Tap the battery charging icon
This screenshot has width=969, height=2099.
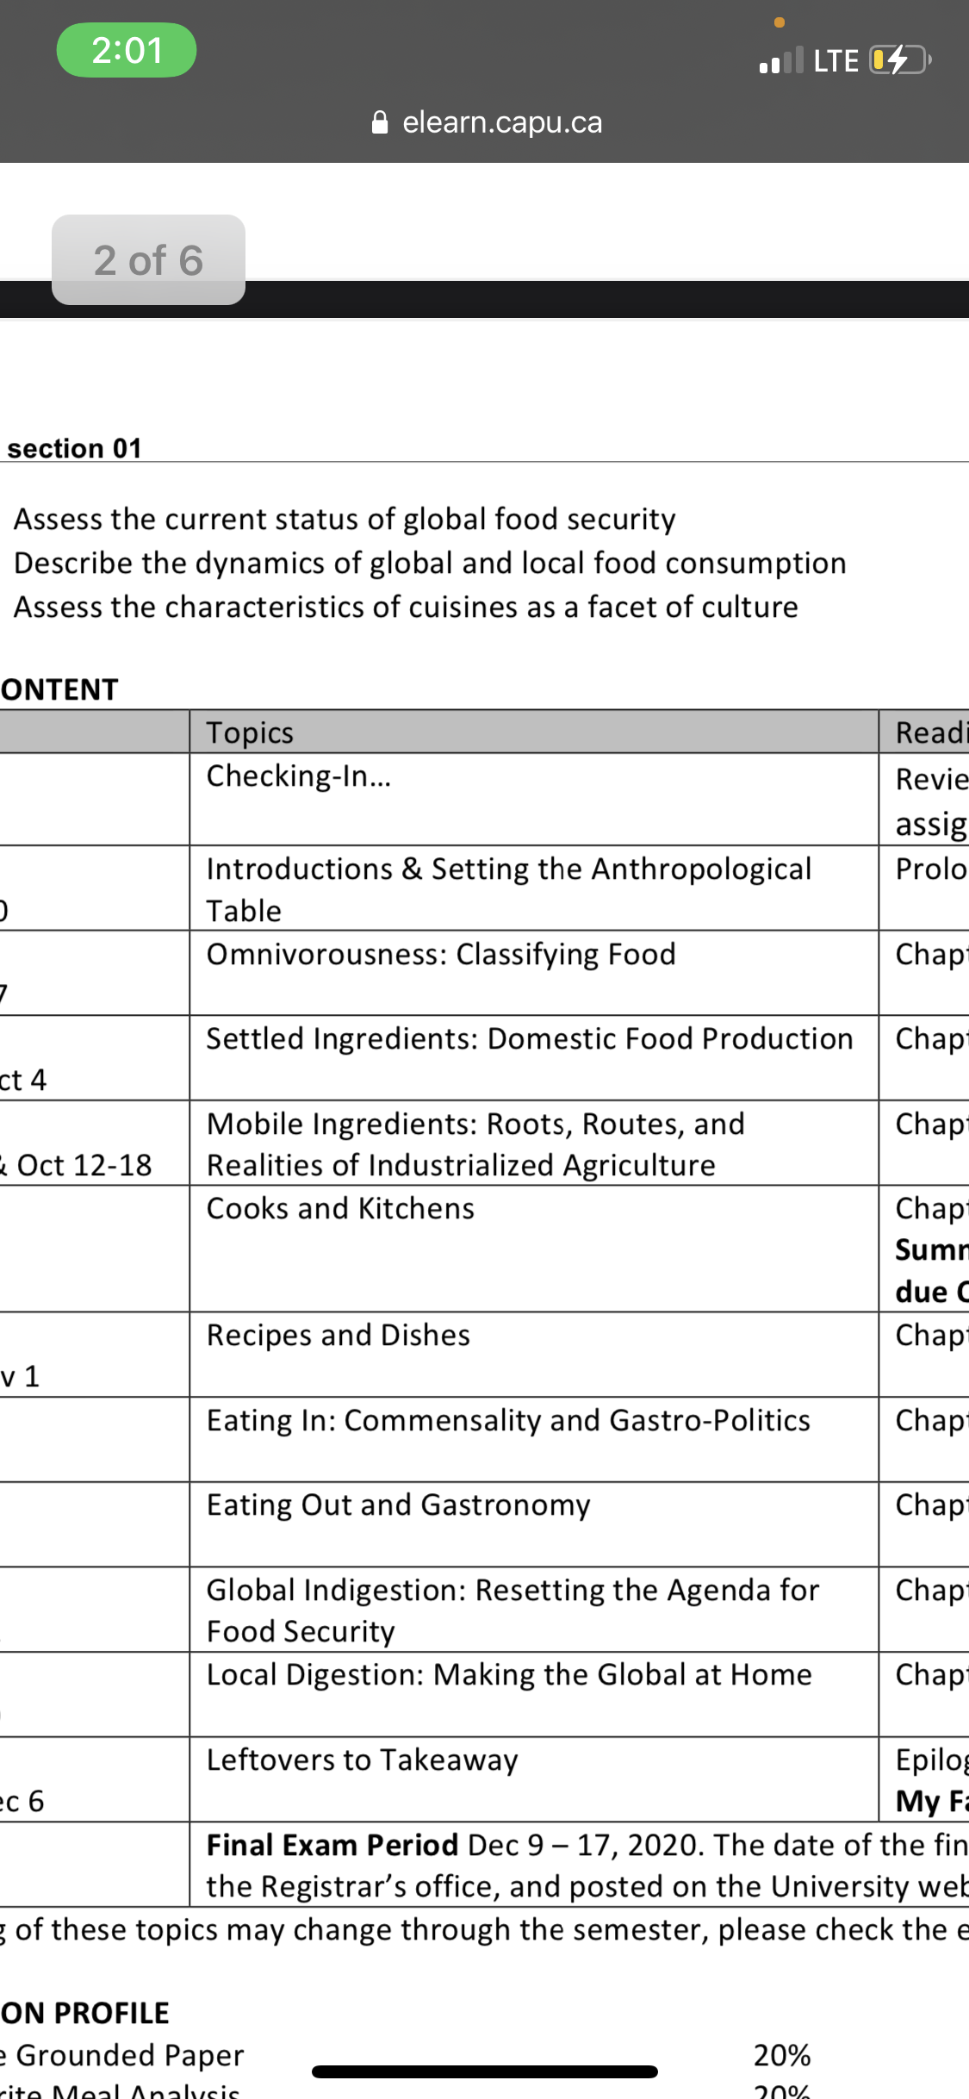pos(901,60)
